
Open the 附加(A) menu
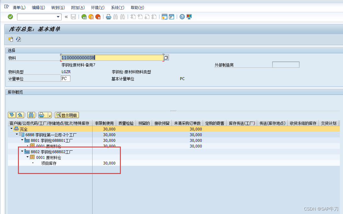tap(78, 8)
